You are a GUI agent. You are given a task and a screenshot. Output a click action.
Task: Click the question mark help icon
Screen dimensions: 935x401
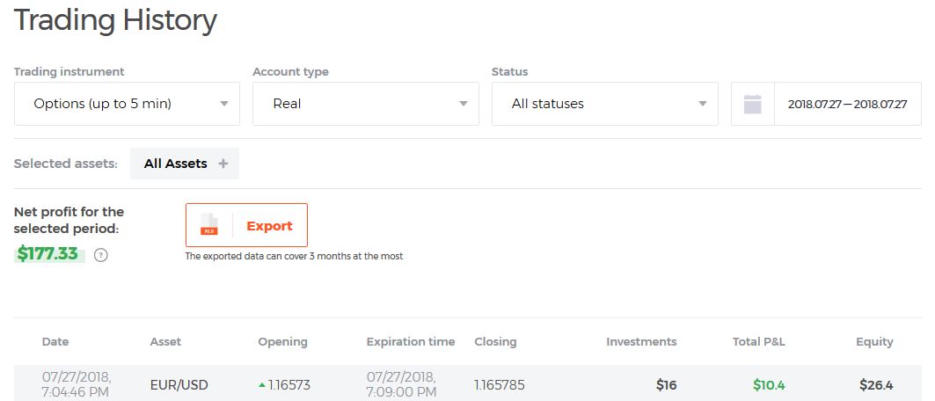pyautogui.click(x=101, y=256)
